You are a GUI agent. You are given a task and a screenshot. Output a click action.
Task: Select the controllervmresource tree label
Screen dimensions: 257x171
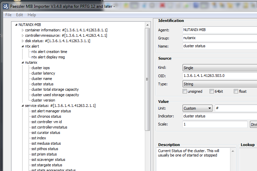[66, 36]
